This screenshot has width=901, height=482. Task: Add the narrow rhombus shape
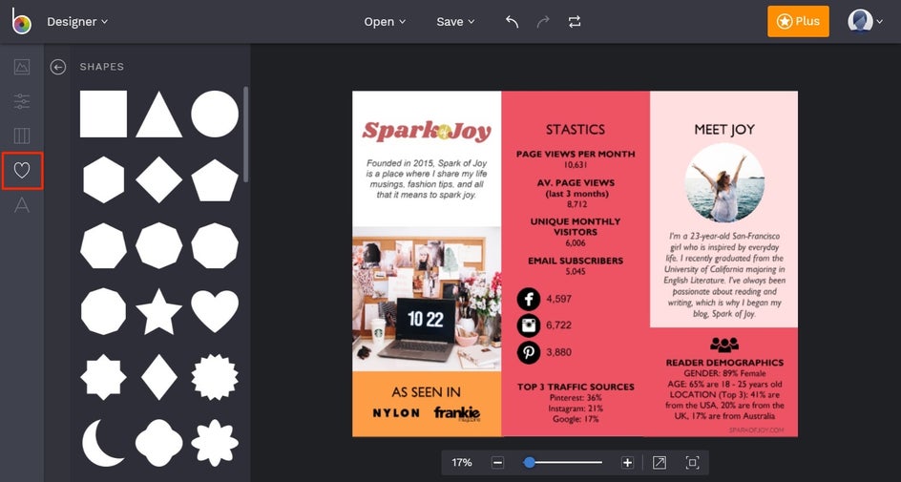(158, 377)
